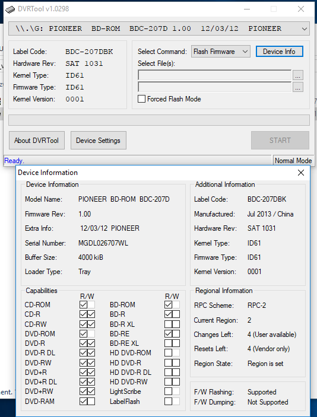This screenshot has width=317, height=417.
Task: Click the F/W Flashing 'Supported' value
Action: coord(262,392)
